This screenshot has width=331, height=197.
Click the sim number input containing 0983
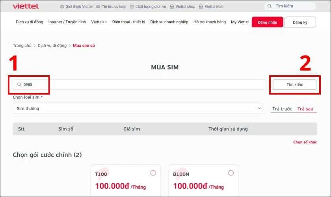(x=139, y=85)
